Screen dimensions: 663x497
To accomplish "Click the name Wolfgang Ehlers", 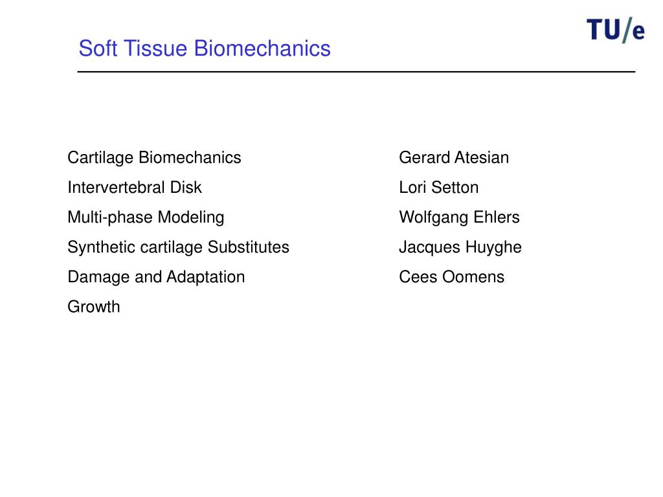I will [x=459, y=217].
